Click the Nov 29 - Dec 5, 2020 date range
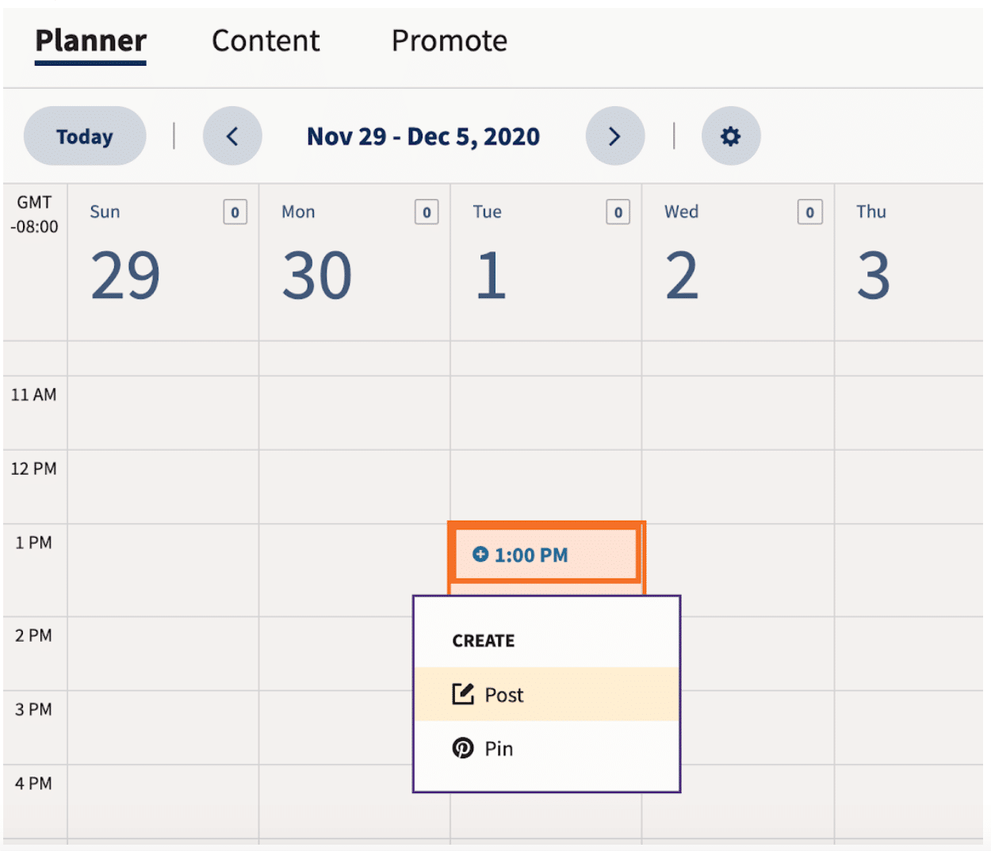 pos(423,136)
